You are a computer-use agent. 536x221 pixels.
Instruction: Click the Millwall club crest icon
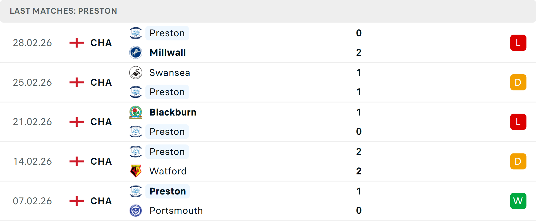(136, 52)
